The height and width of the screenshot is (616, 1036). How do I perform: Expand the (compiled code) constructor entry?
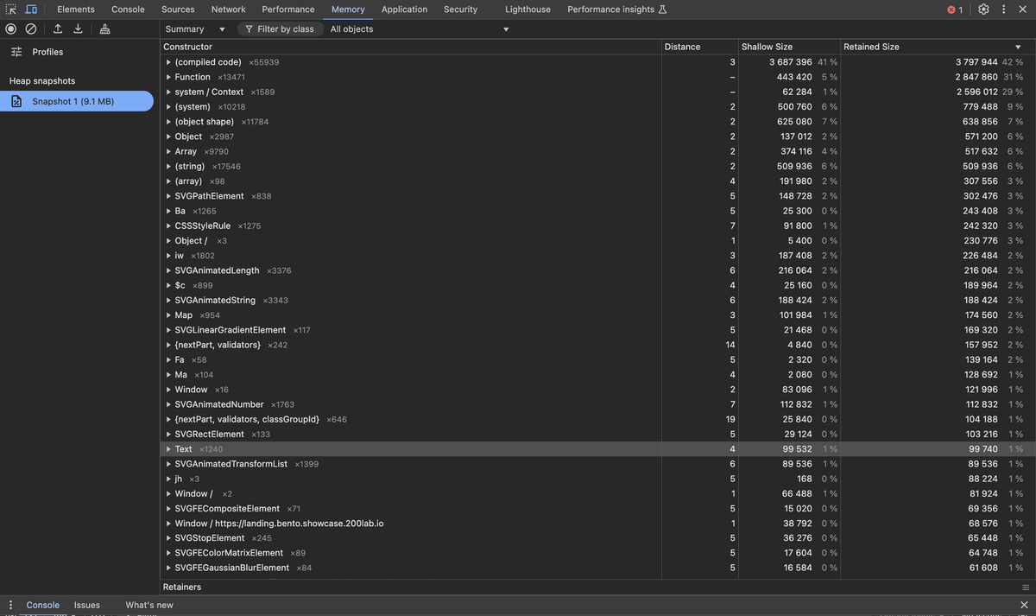(168, 61)
